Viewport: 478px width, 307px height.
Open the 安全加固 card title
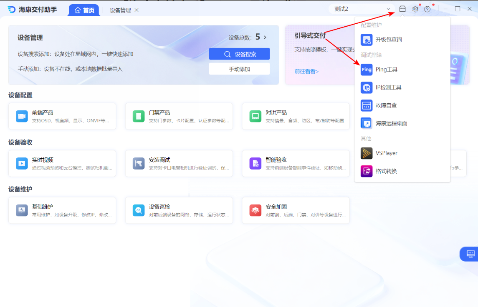(276, 207)
